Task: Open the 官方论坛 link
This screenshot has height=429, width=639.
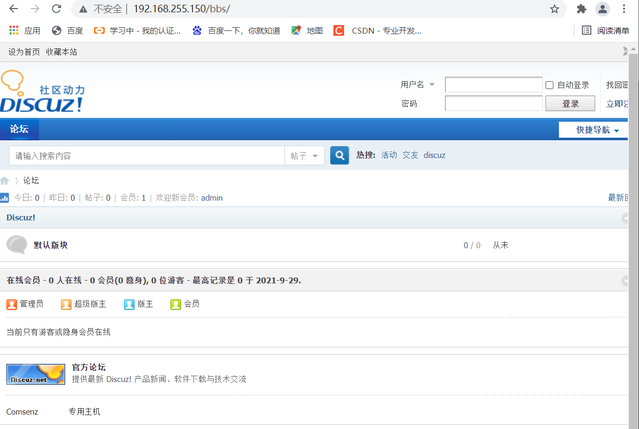Action: (89, 367)
